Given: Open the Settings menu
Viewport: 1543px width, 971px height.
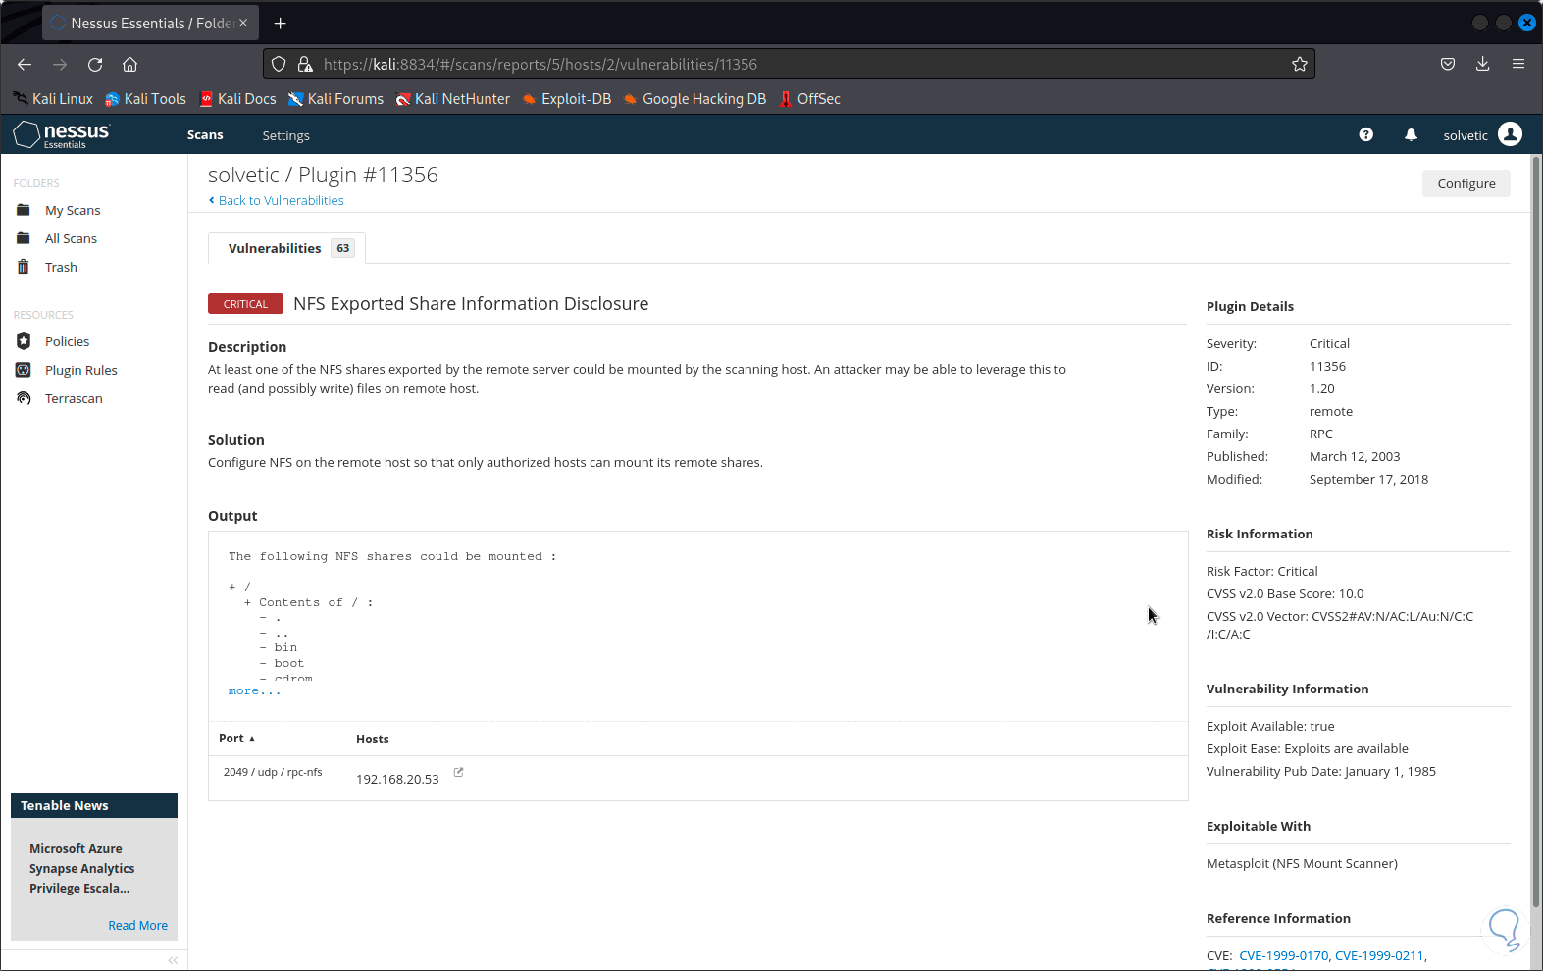Looking at the screenshot, I should coord(285,135).
